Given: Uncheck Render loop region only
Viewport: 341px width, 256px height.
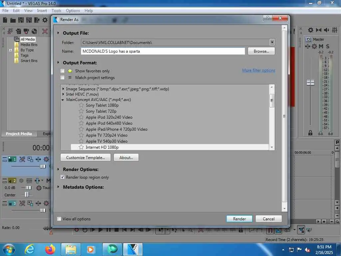Looking at the screenshot, I should point(63,177).
